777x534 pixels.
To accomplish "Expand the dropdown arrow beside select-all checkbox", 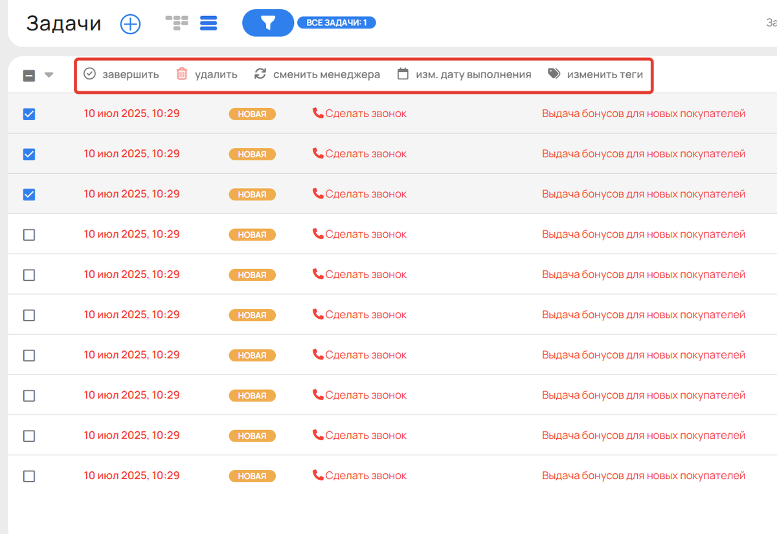I will [x=49, y=75].
